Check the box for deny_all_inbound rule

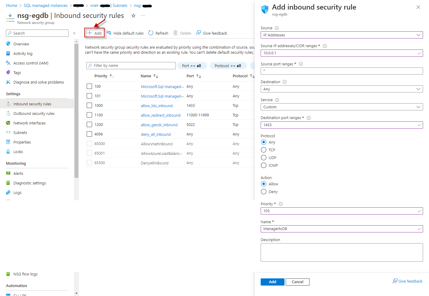click(x=89, y=134)
